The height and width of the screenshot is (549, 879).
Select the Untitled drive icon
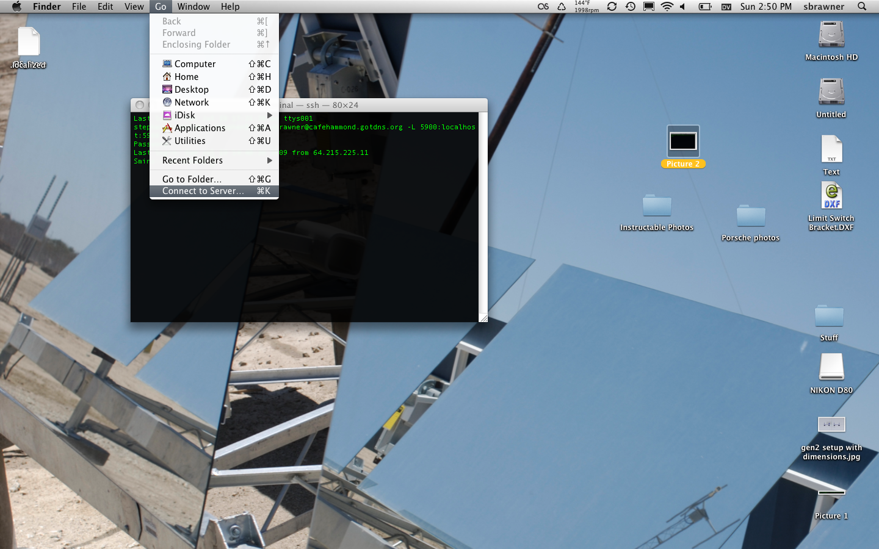831,91
